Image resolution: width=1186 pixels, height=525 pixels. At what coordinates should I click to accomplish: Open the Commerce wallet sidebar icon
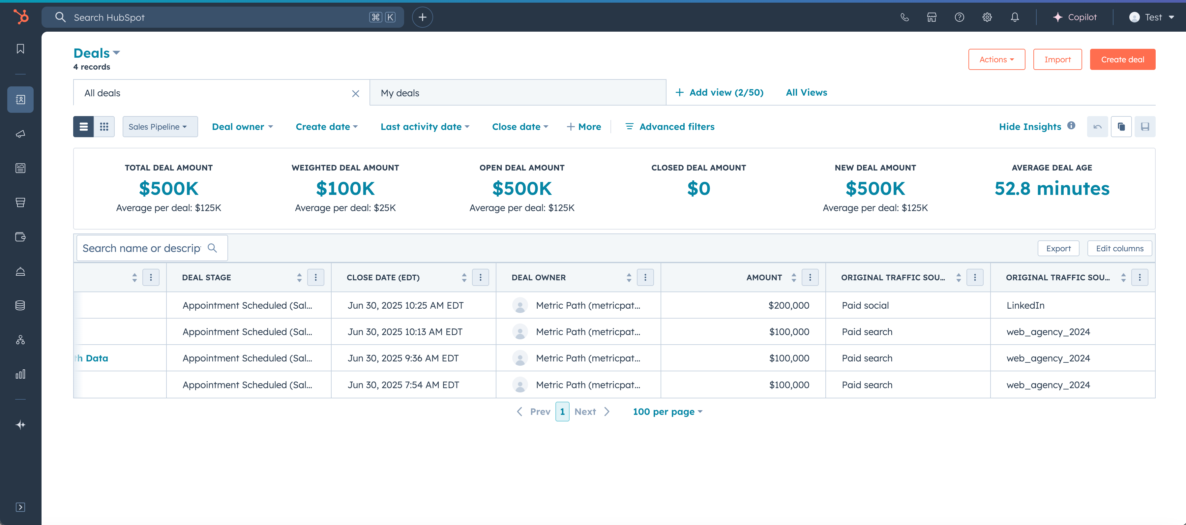[x=20, y=237]
